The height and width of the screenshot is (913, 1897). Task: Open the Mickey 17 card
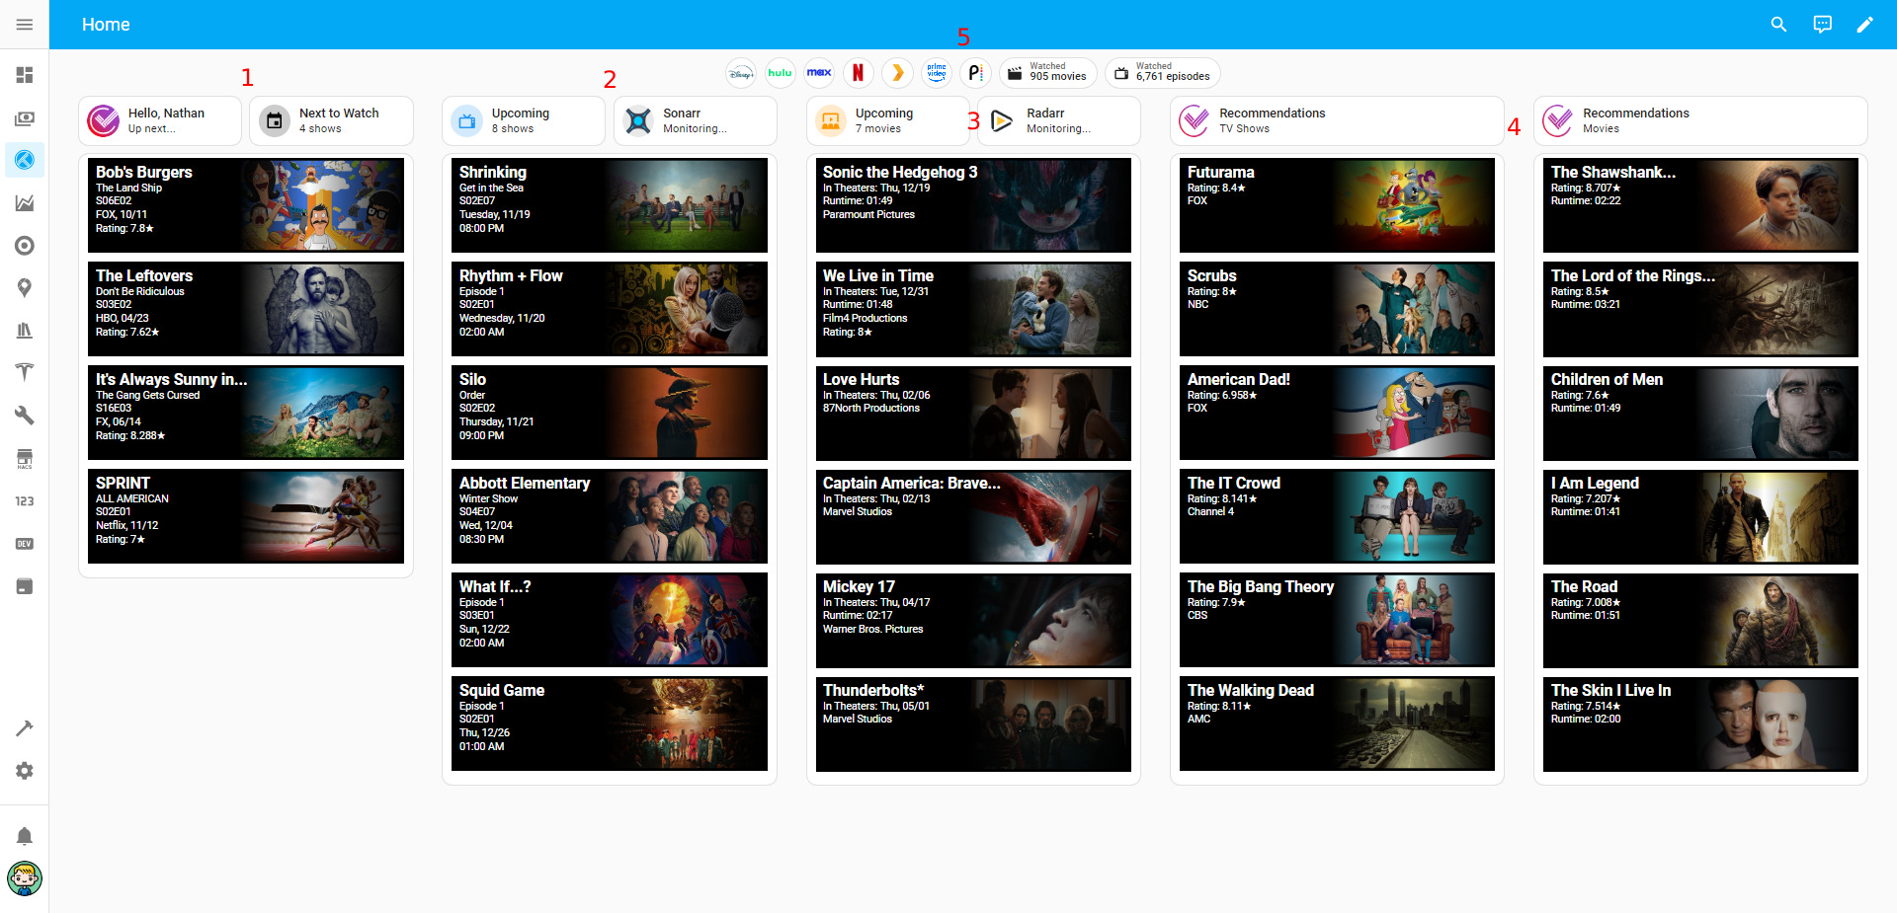[973, 620]
